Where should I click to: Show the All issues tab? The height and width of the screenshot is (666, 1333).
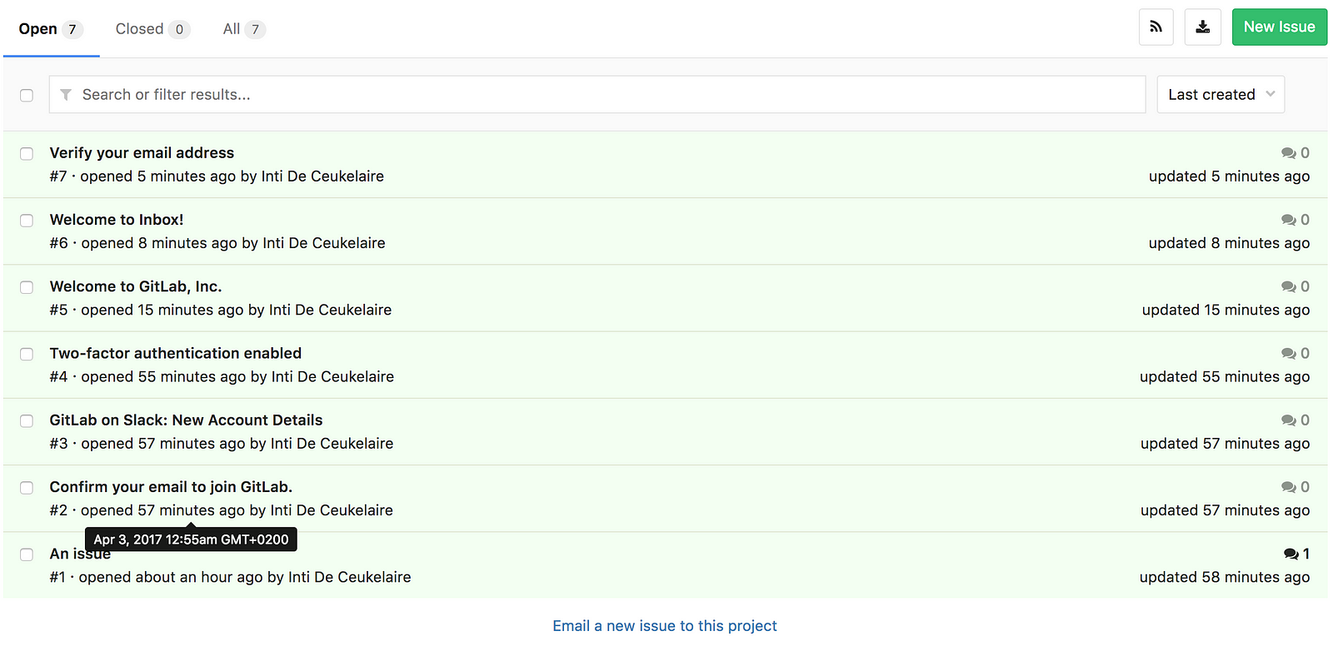click(x=243, y=29)
